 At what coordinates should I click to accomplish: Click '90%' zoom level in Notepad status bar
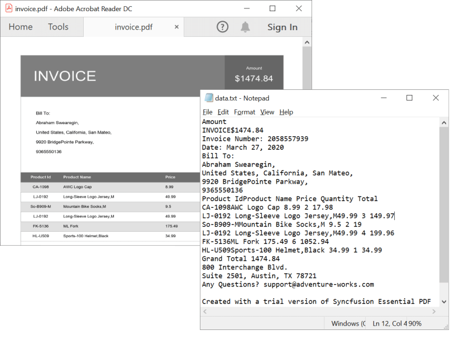point(415,323)
